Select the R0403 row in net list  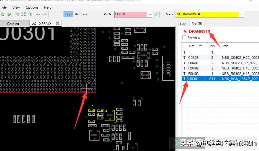click(220, 74)
